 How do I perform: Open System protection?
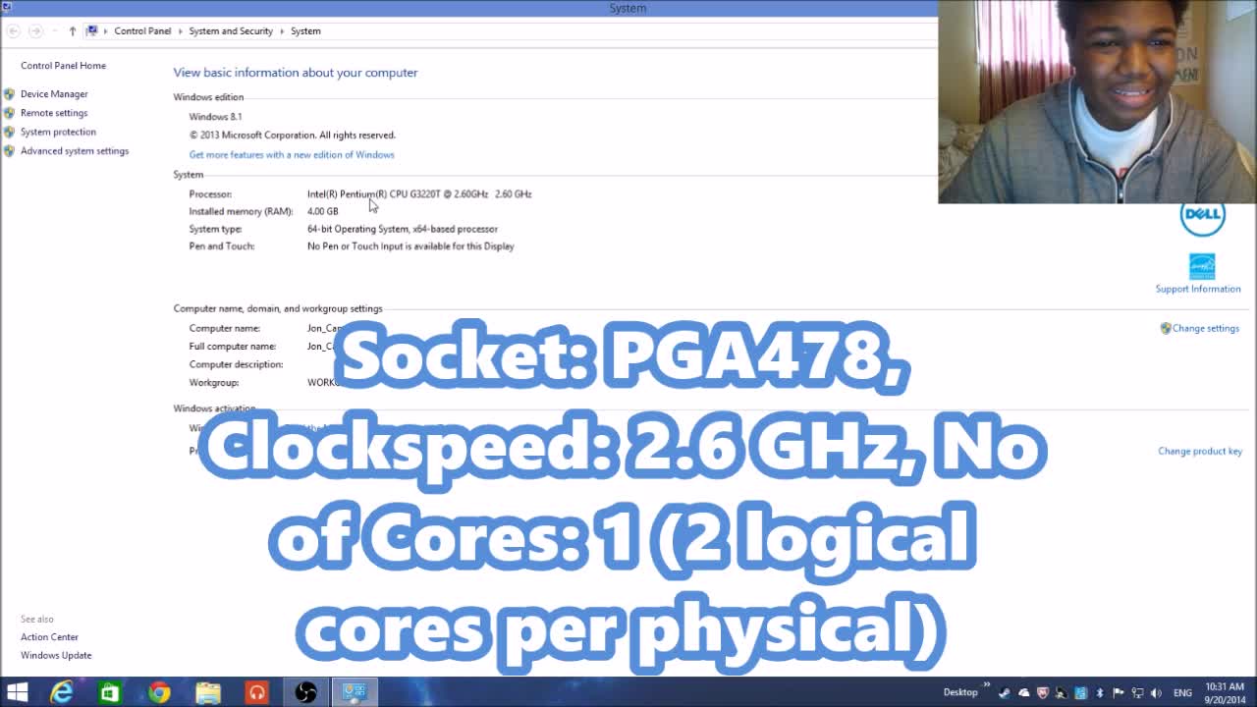(58, 132)
